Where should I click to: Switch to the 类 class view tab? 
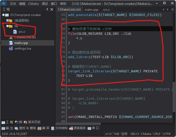19,122
